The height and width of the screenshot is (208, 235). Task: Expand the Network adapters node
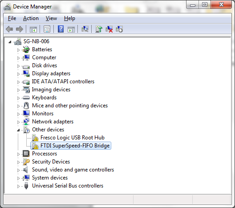[x=18, y=122]
